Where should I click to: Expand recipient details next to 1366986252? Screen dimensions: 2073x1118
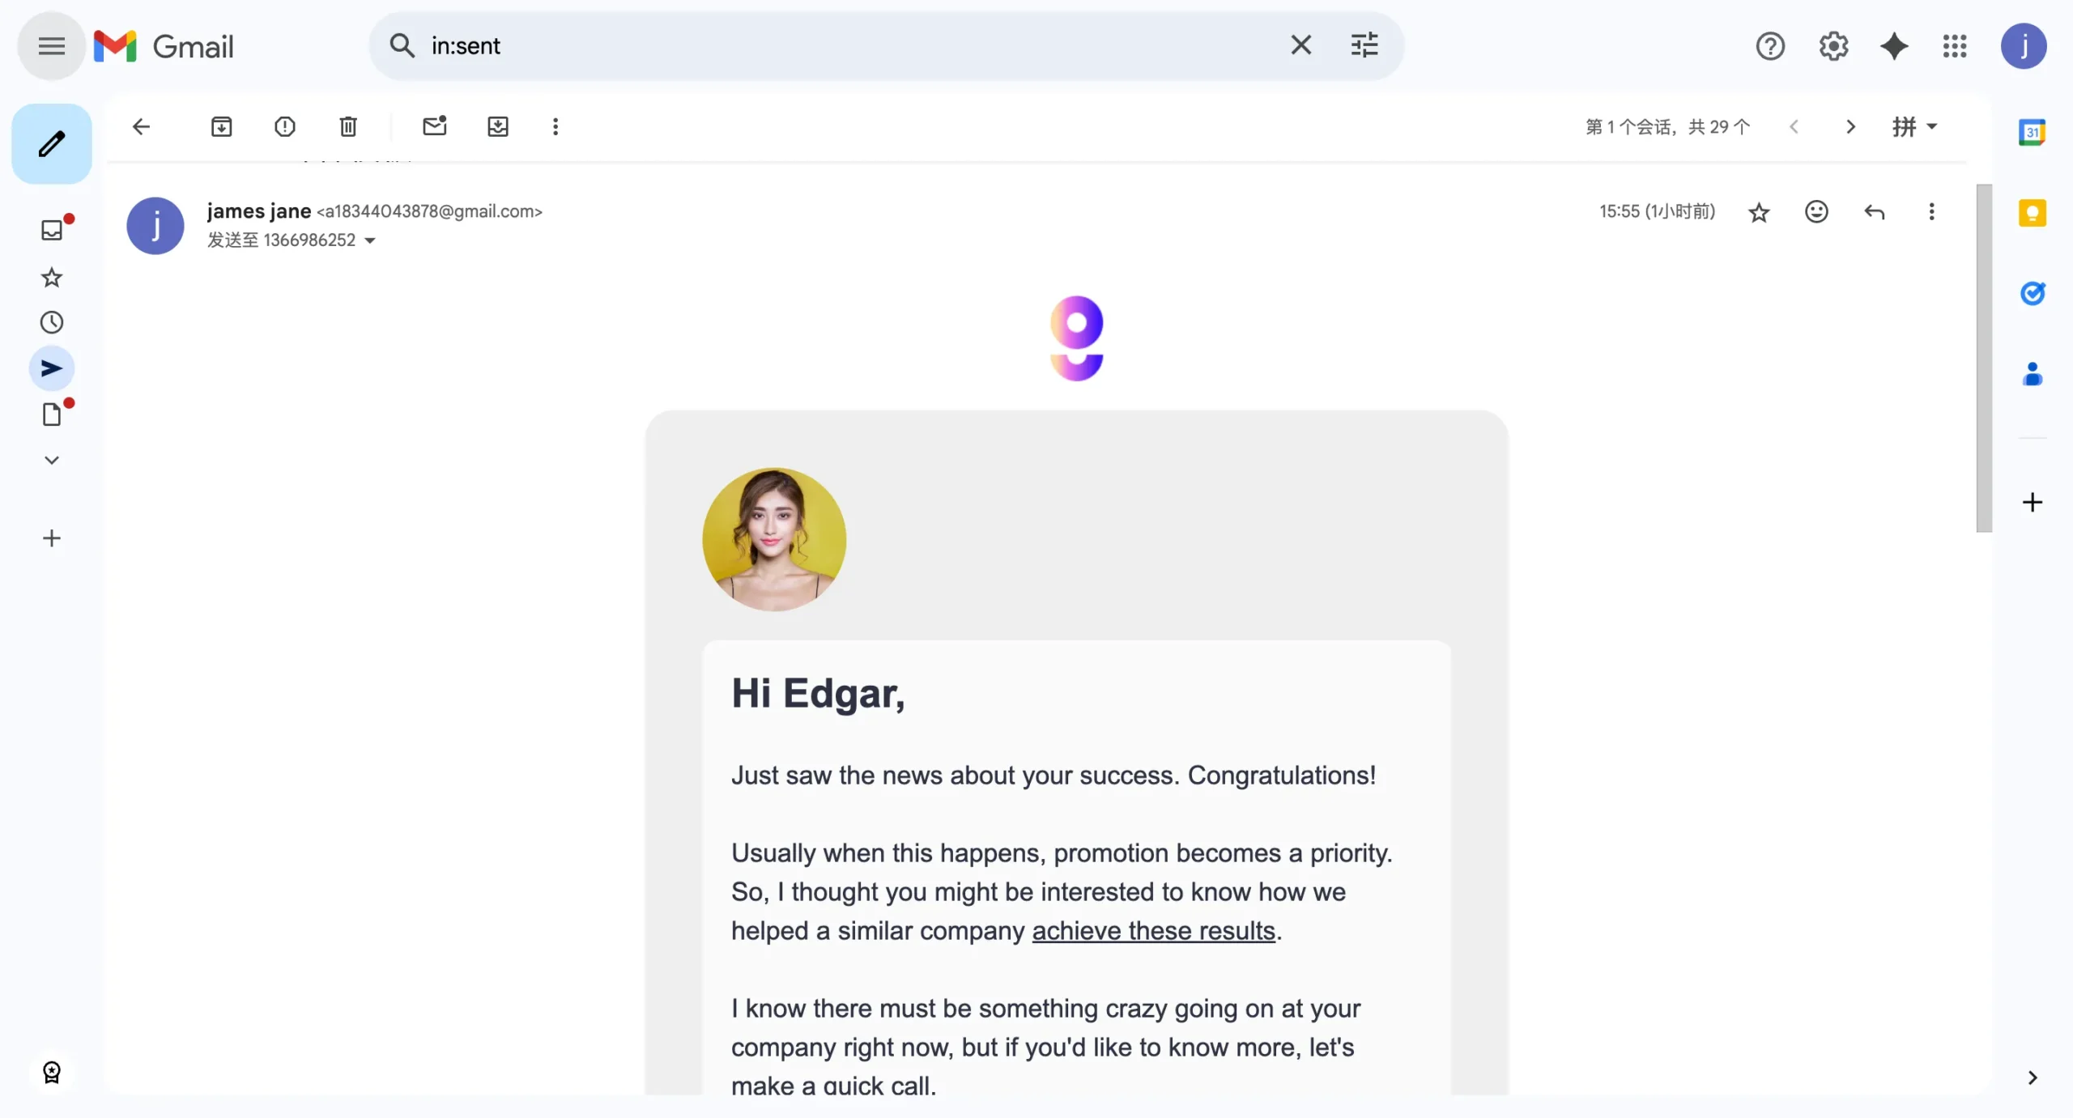tap(370, 240)
